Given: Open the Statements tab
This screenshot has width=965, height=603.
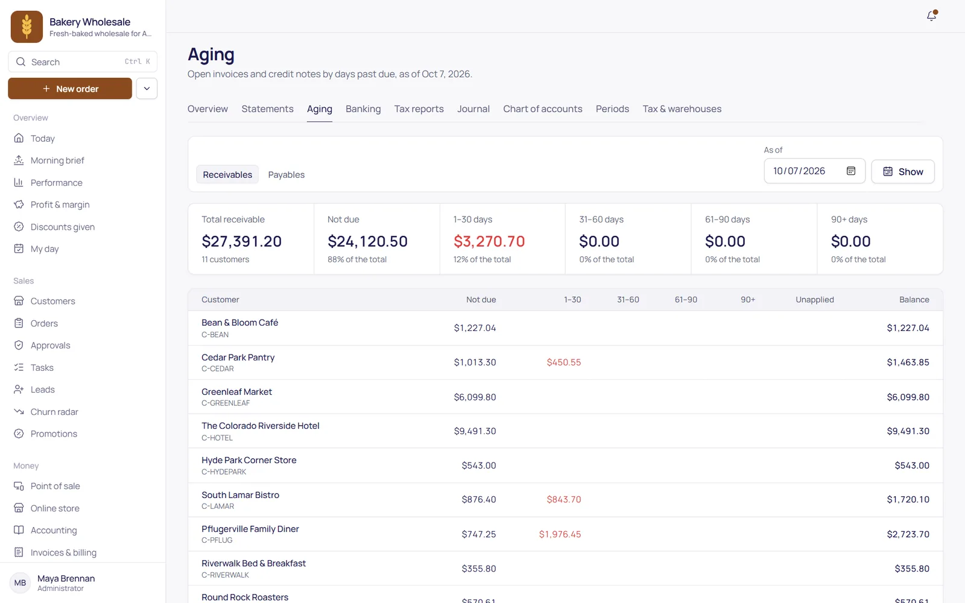Looking at the screenshot, I should pyautogui.click(x=267, y=109).
